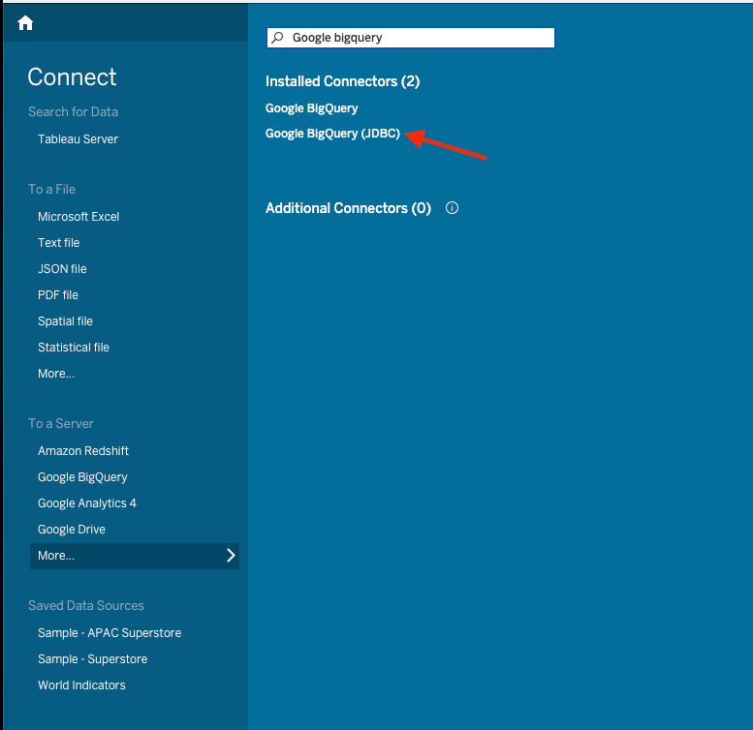Connect to Google Drive
753x730 pixels.
72,530
